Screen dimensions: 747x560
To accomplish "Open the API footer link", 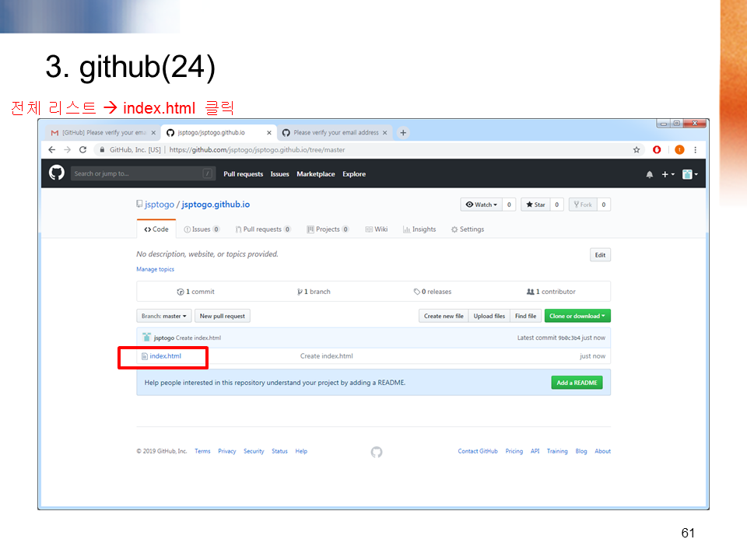I will [535, 451].
